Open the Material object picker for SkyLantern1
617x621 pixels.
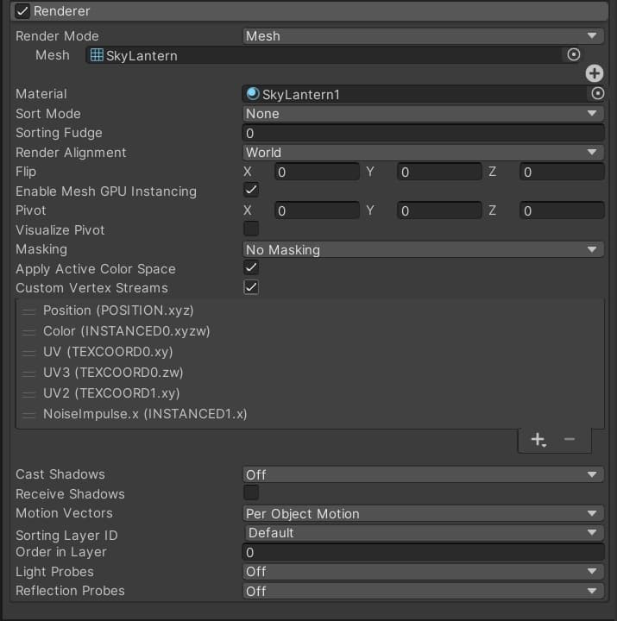pos(596,94)
